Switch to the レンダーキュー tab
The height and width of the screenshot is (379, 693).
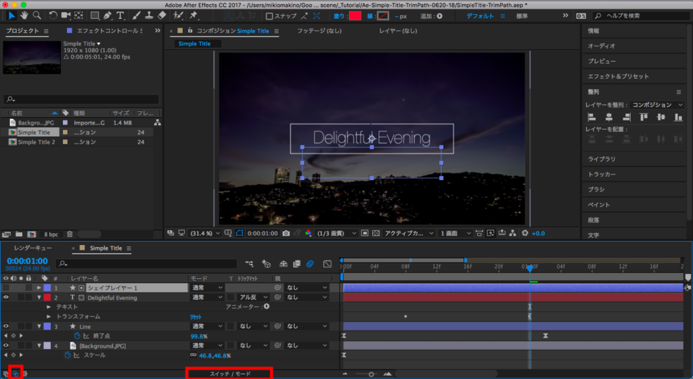(x=32, y=248)
